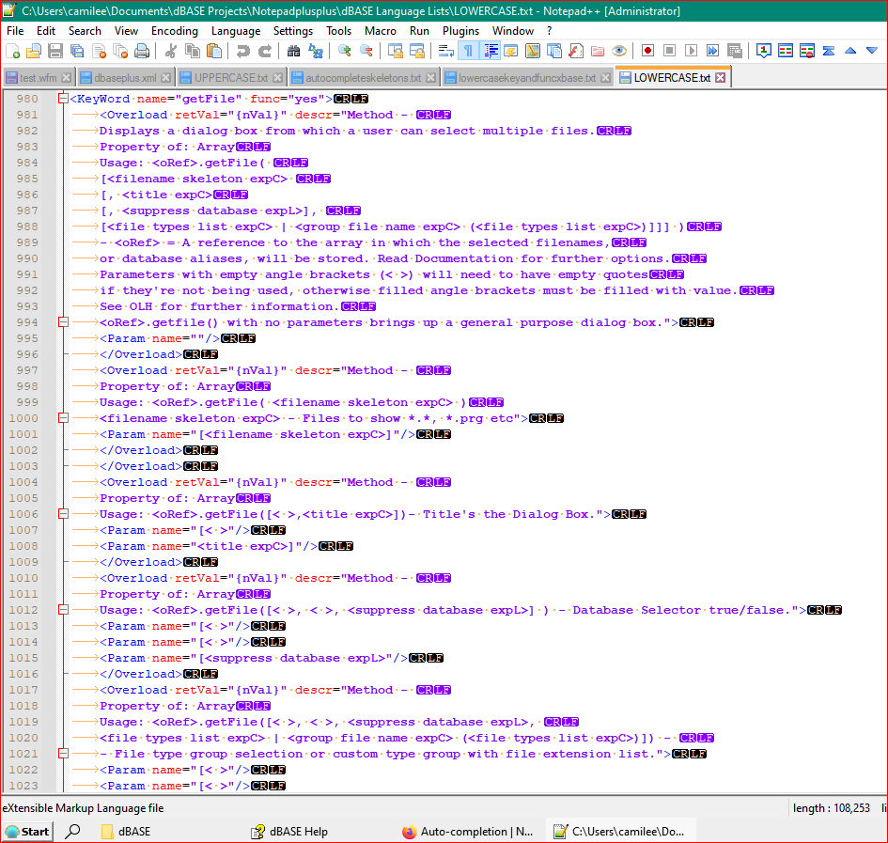Click the file length status bar field

pyautogui.click(x=831, y=808)
